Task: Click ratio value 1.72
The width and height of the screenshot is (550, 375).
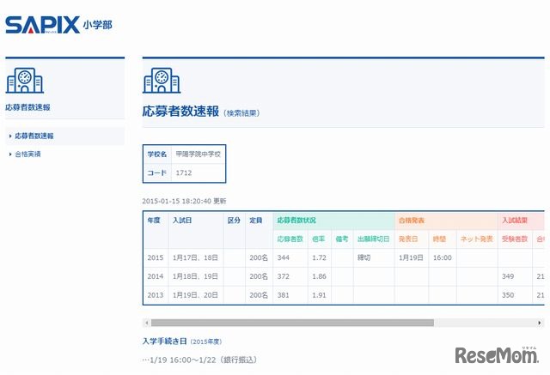Action: point(319,257)
